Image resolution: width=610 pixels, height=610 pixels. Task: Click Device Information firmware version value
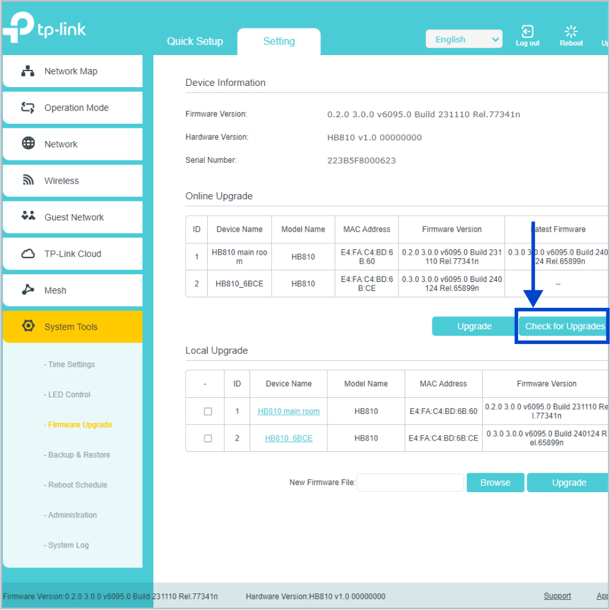point(423,114)
